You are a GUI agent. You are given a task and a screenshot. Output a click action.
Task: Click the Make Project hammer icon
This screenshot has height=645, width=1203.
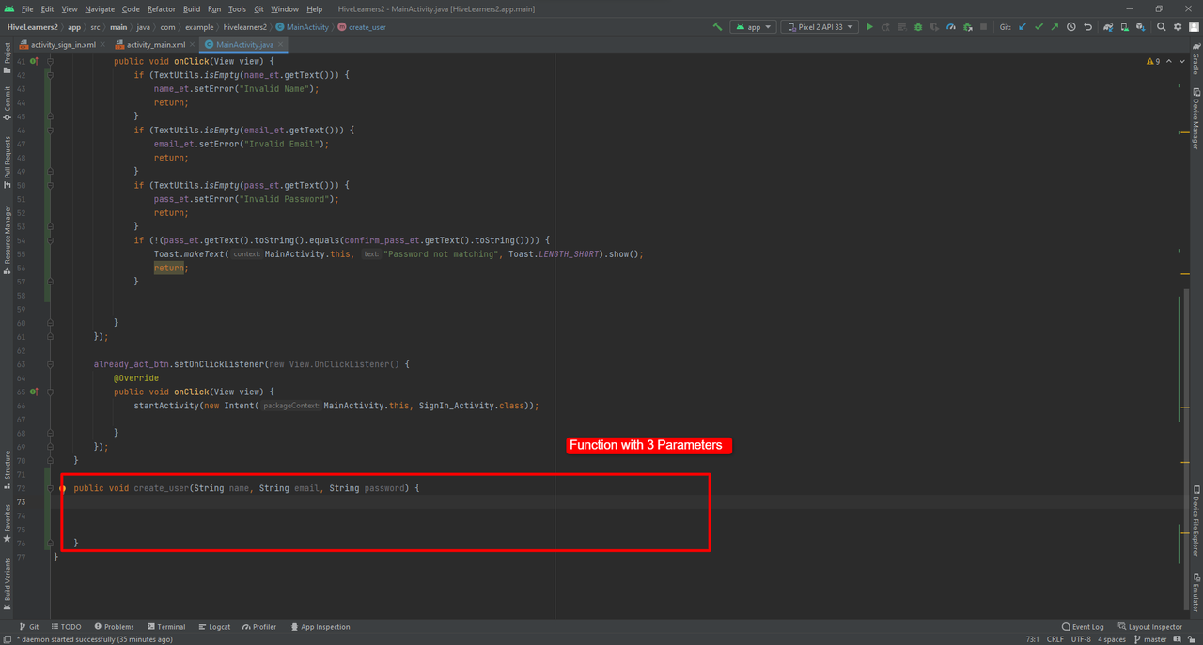[x=718, y=27]
